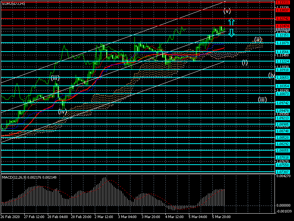The height and width of the screenshot is (221, 294).
Task: Click the 1.11224 level label
Action: tap(282, 61)
